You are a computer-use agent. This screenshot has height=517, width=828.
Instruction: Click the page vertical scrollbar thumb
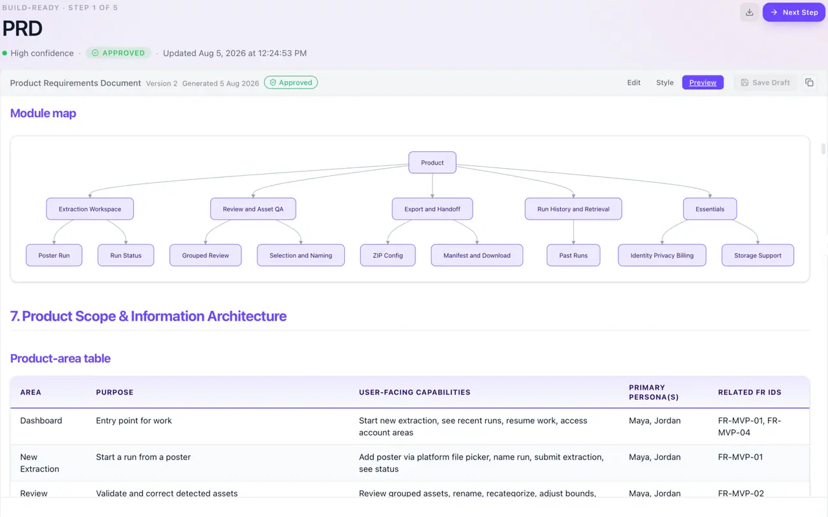point(823,149)
